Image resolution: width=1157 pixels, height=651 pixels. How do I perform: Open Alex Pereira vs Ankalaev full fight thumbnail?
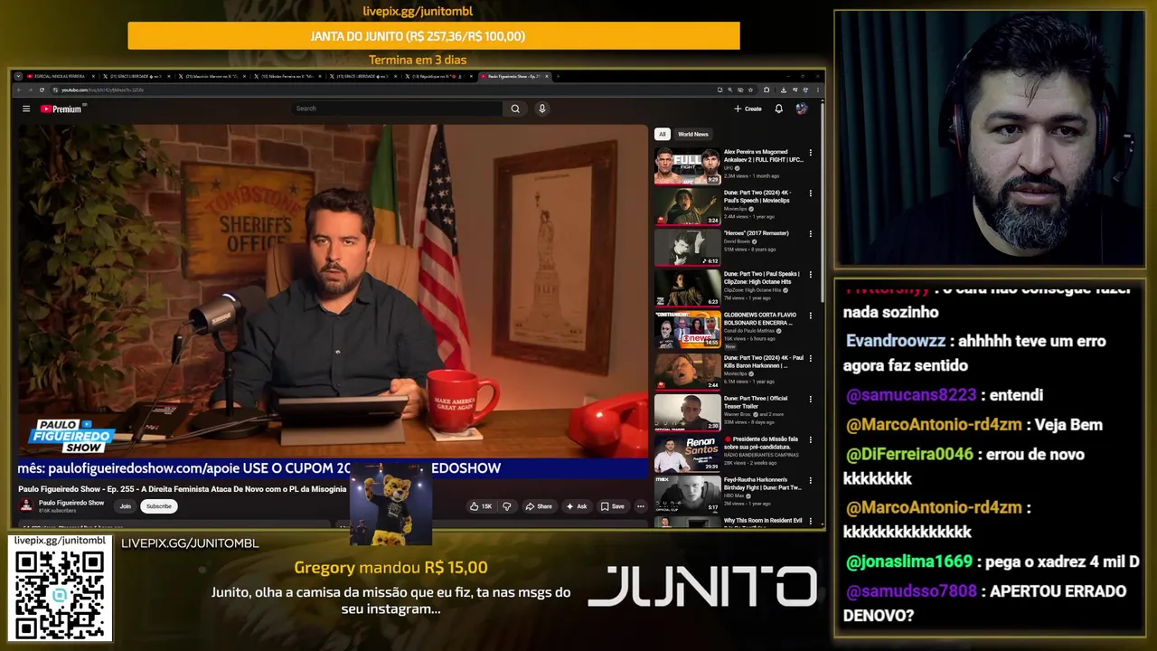687,166
